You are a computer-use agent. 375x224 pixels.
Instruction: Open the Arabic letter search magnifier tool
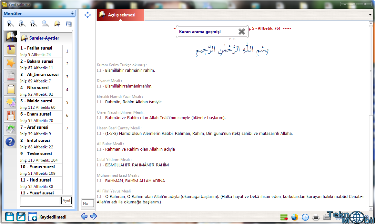click(22, 23)
